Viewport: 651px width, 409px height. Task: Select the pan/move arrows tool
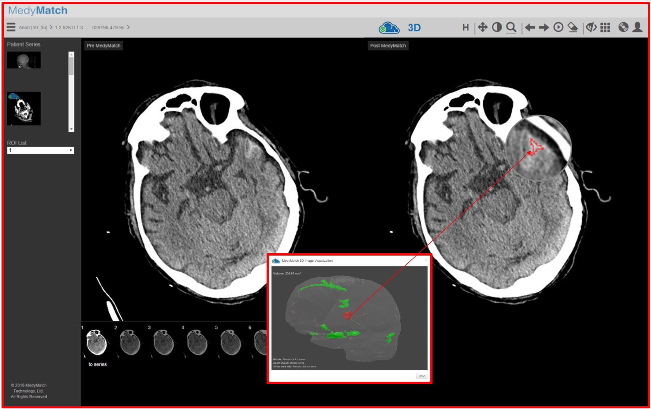pyautogui.click(x=483, y=28)
